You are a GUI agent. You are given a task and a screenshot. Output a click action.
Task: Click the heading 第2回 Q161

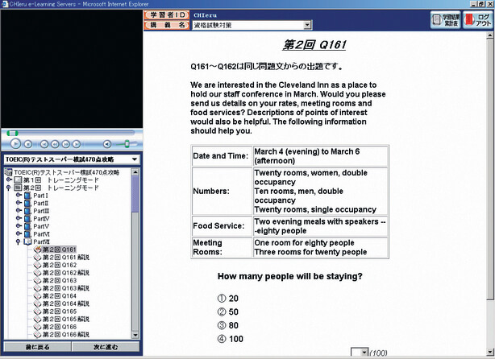pyautogui.click(x=314, y=45)
